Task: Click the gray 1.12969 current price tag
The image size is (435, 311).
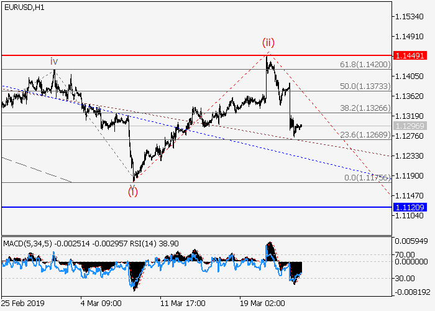Action: (x=408, y=126)
